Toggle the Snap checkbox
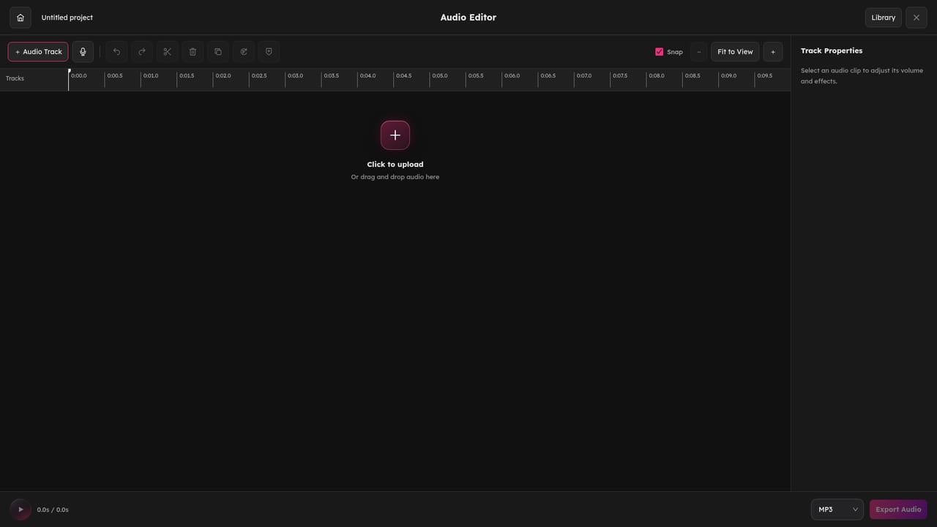This screenshot has height=527, width=937. tap(660, 52)
